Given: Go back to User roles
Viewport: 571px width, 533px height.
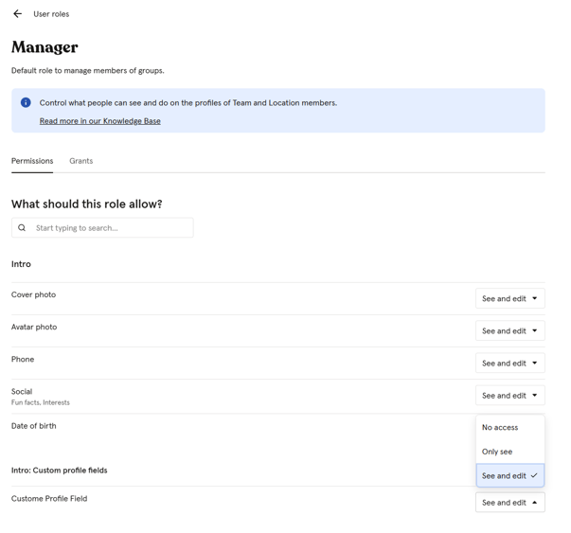Looking at the screenshot, I should pos(51,14).
